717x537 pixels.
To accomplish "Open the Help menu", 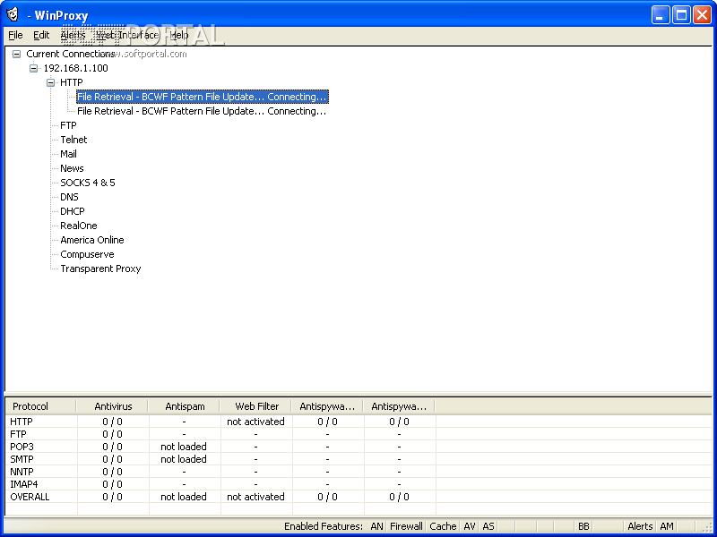I will coord(178,35).
